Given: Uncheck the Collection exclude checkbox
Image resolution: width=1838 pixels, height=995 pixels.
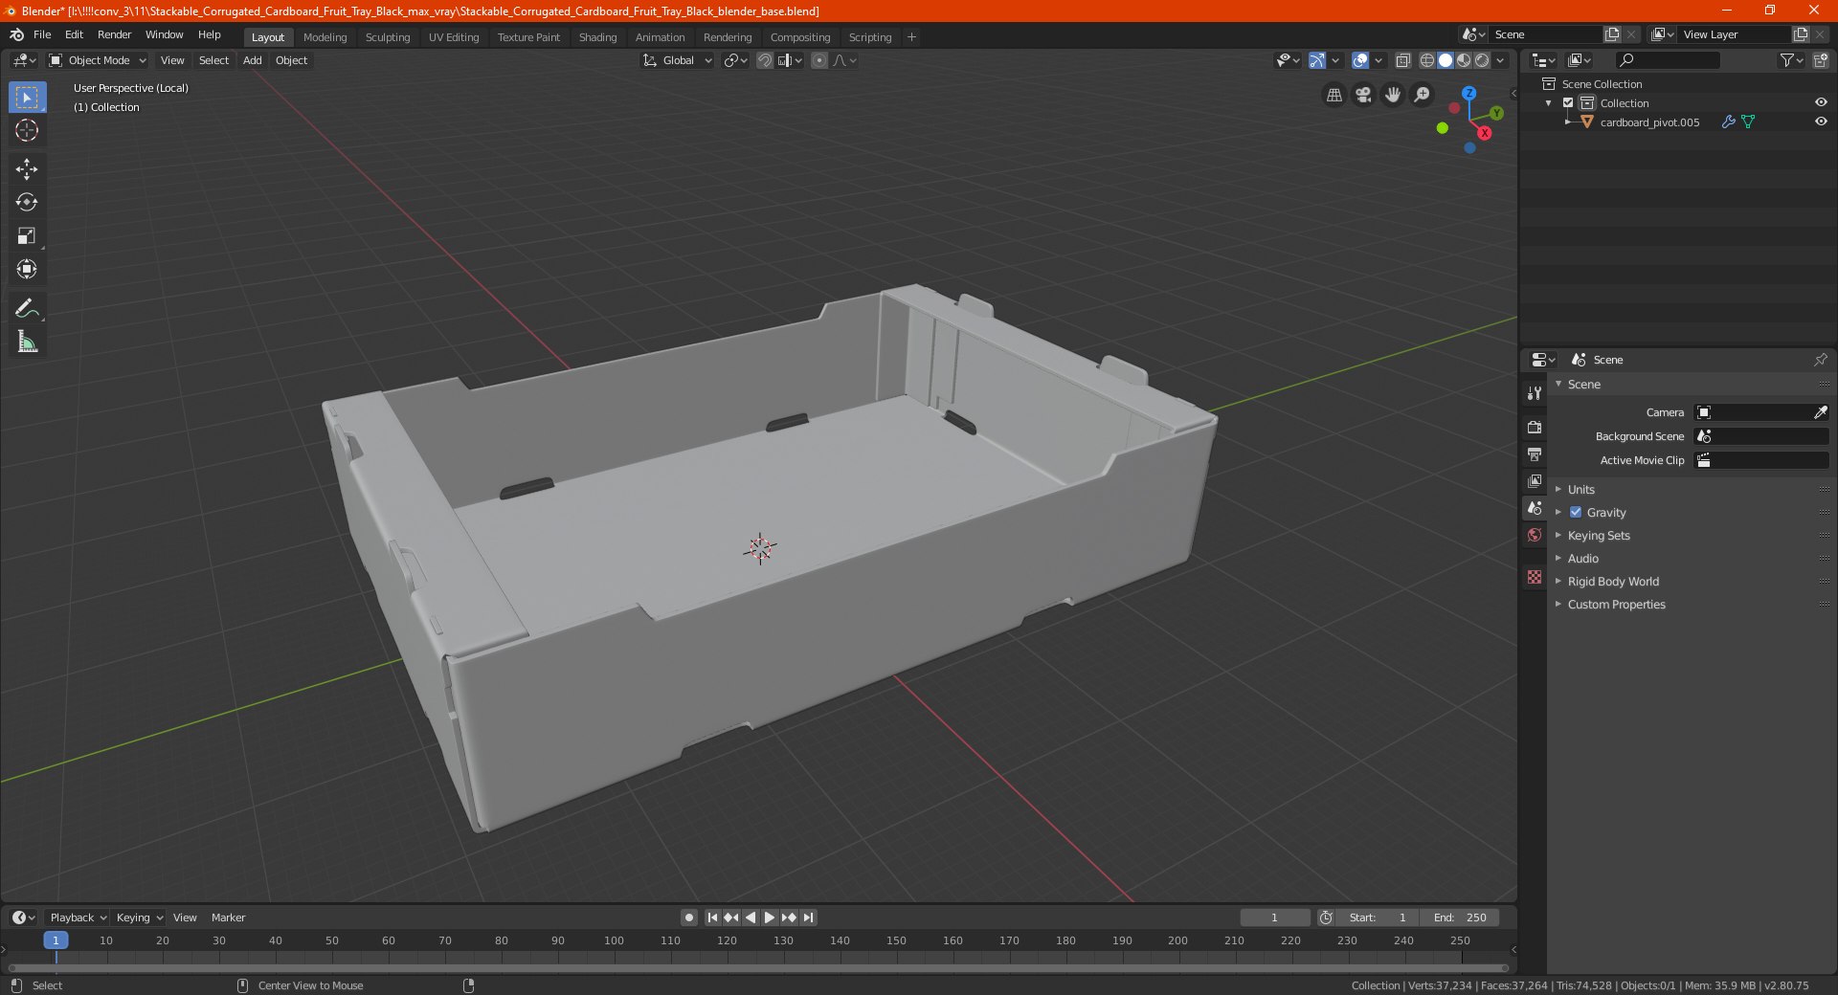Looking at the screenshot, I should [1568, 103].
